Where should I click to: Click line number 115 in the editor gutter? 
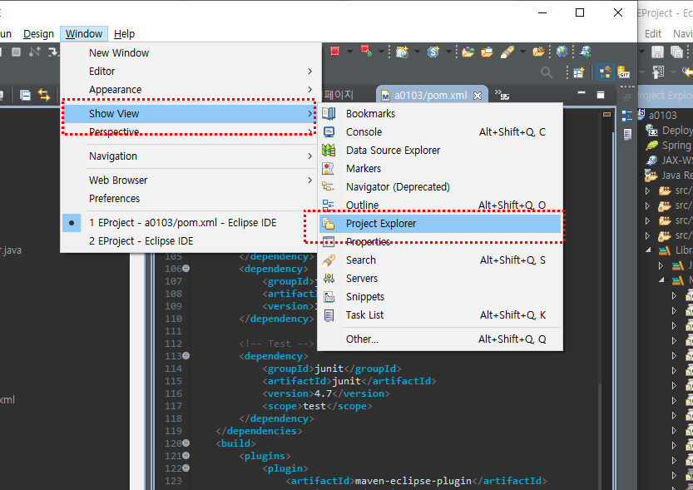click(174, 381)
